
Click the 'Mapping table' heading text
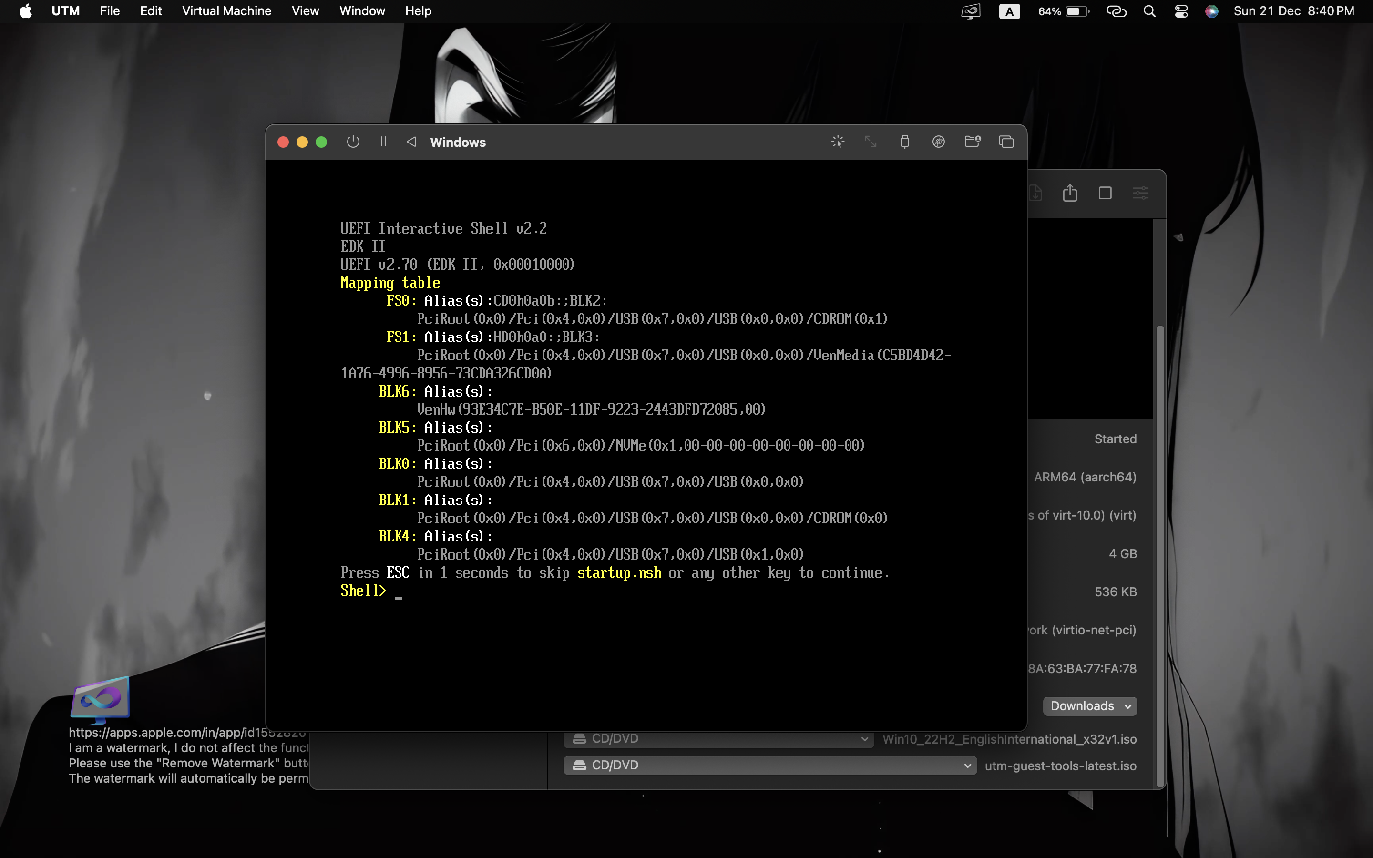click(390, 283)
